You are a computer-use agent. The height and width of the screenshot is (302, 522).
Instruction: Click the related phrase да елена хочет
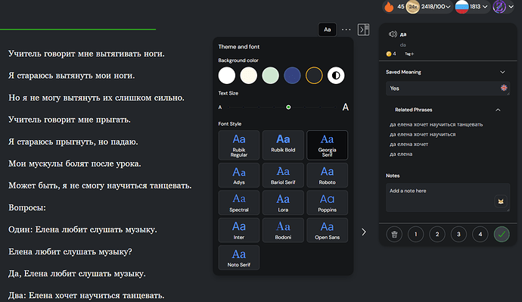(409, 144)
